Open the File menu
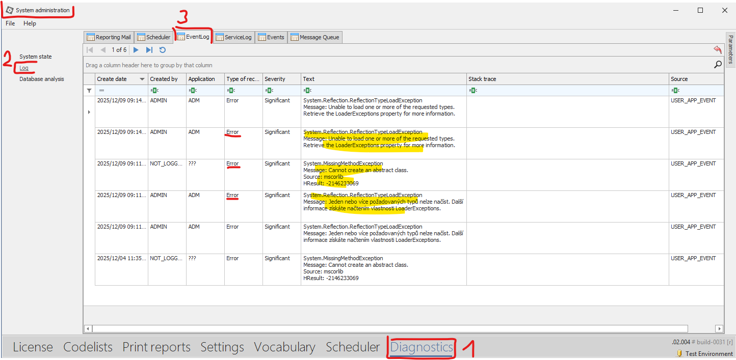736x360 pixels. [x=10, y=23]
